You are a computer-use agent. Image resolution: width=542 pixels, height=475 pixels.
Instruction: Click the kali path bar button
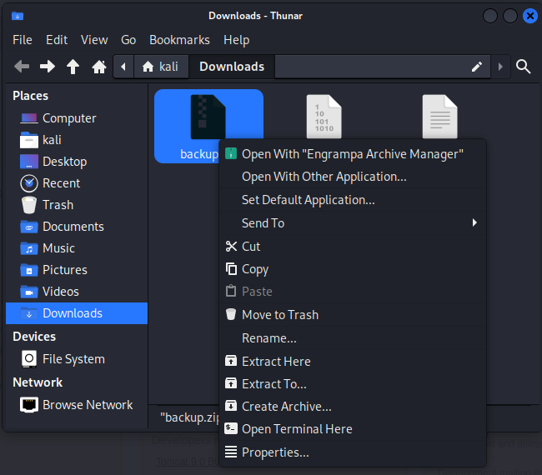click(161, 67)
